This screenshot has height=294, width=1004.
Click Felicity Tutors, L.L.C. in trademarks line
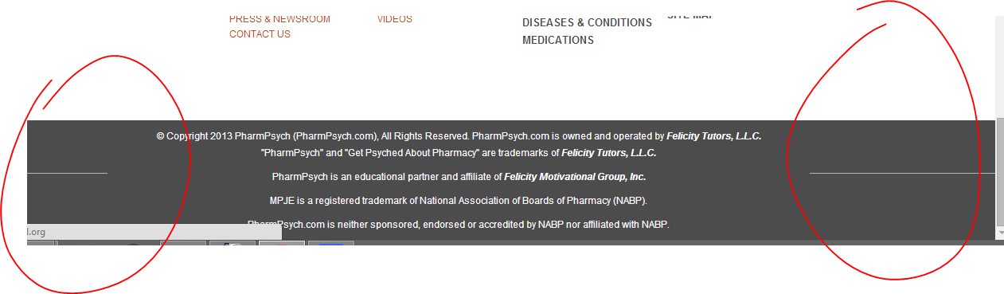coord(609,153)
